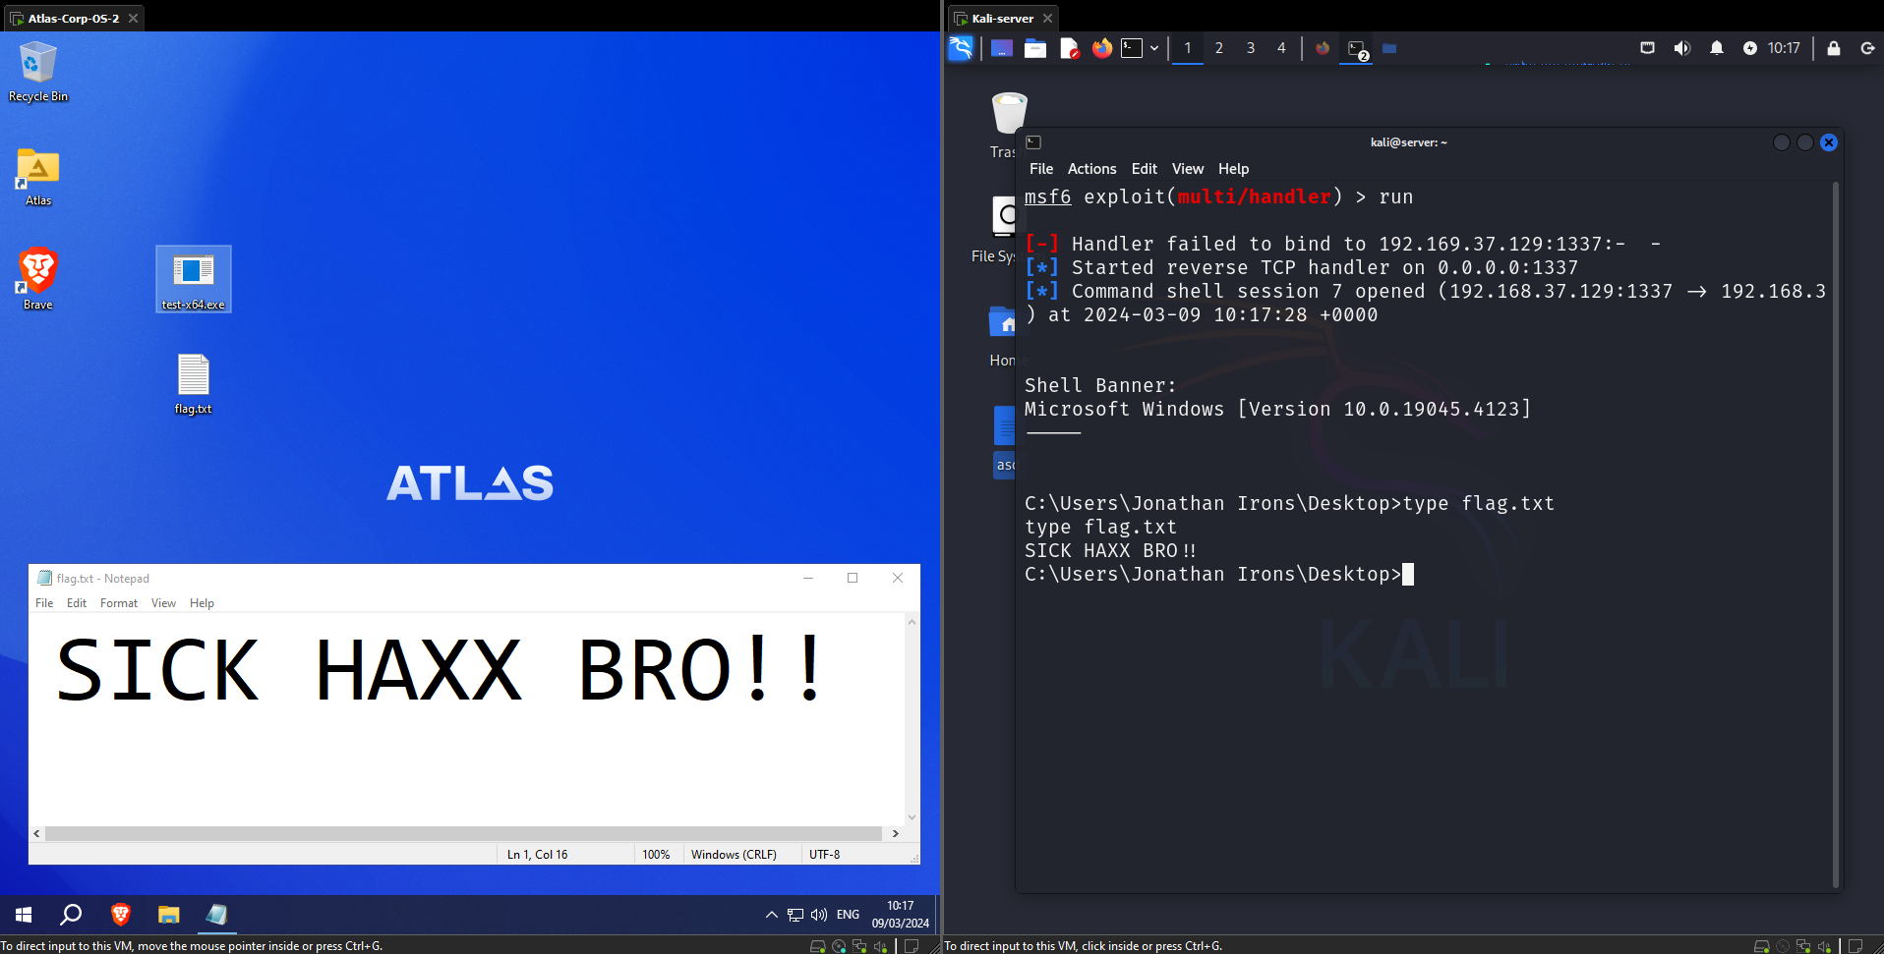Screen dimensions: 1884x954
Task: Switch to Kali workspace 4
Action: [x=1281, y=48]
